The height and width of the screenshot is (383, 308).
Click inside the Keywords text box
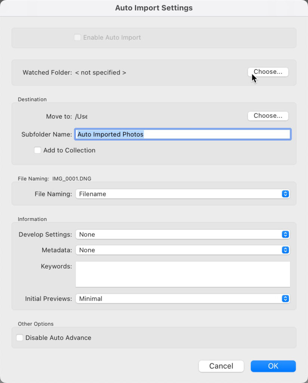click(x=182, y=274)
